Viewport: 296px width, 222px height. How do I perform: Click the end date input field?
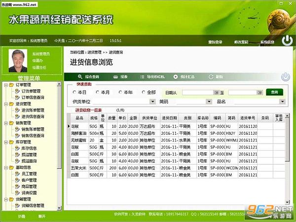pos(243,93)
